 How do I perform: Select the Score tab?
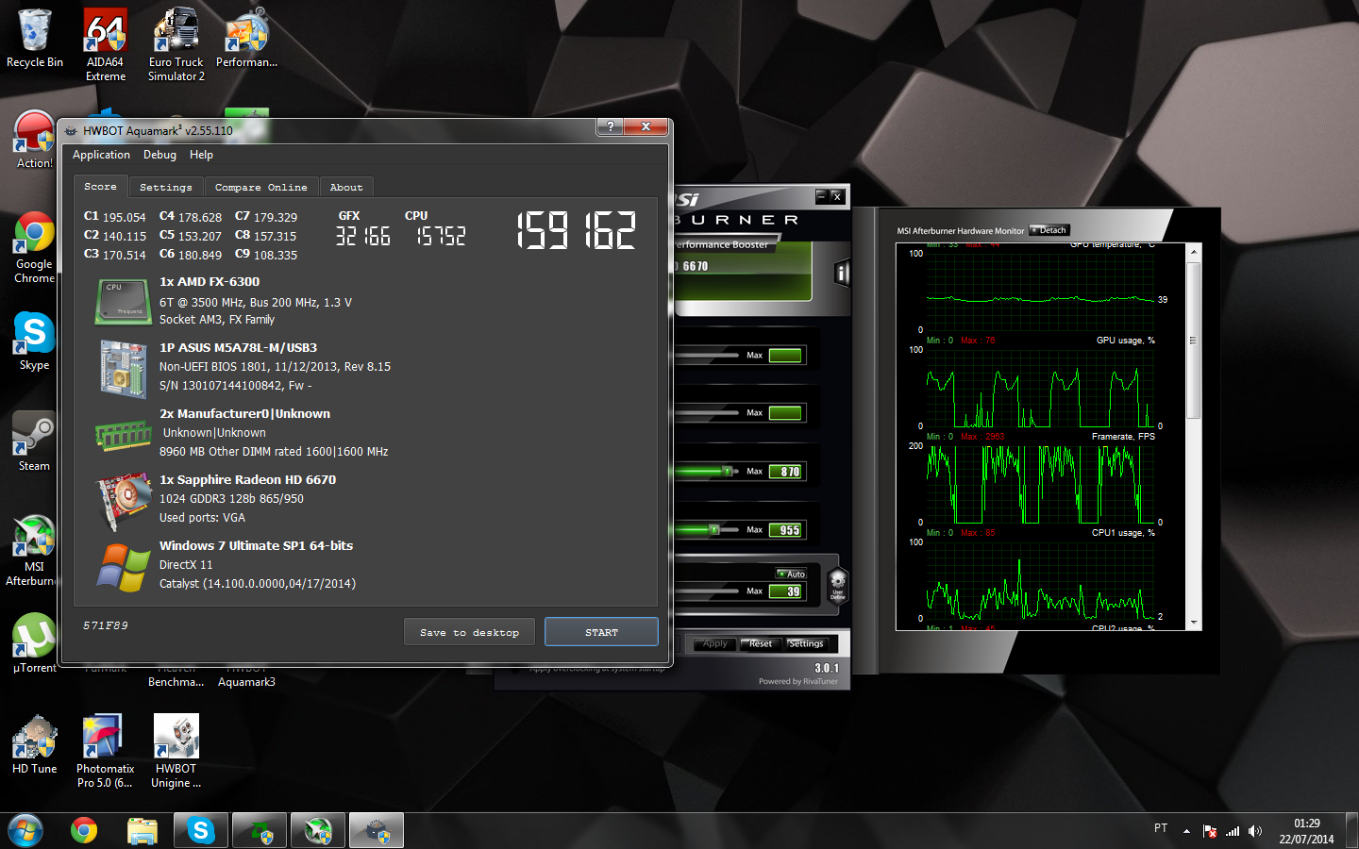(x=100, y=186)
